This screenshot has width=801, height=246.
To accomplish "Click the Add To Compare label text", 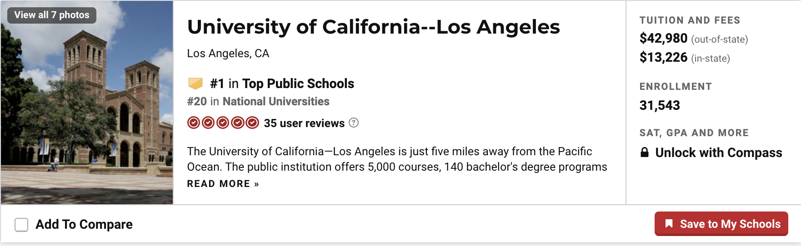I will 84,224.
